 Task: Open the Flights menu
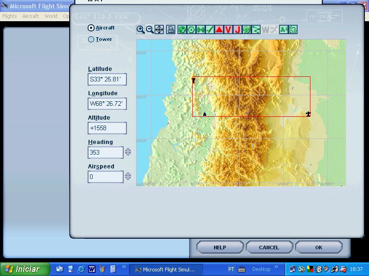click(10, 16)
